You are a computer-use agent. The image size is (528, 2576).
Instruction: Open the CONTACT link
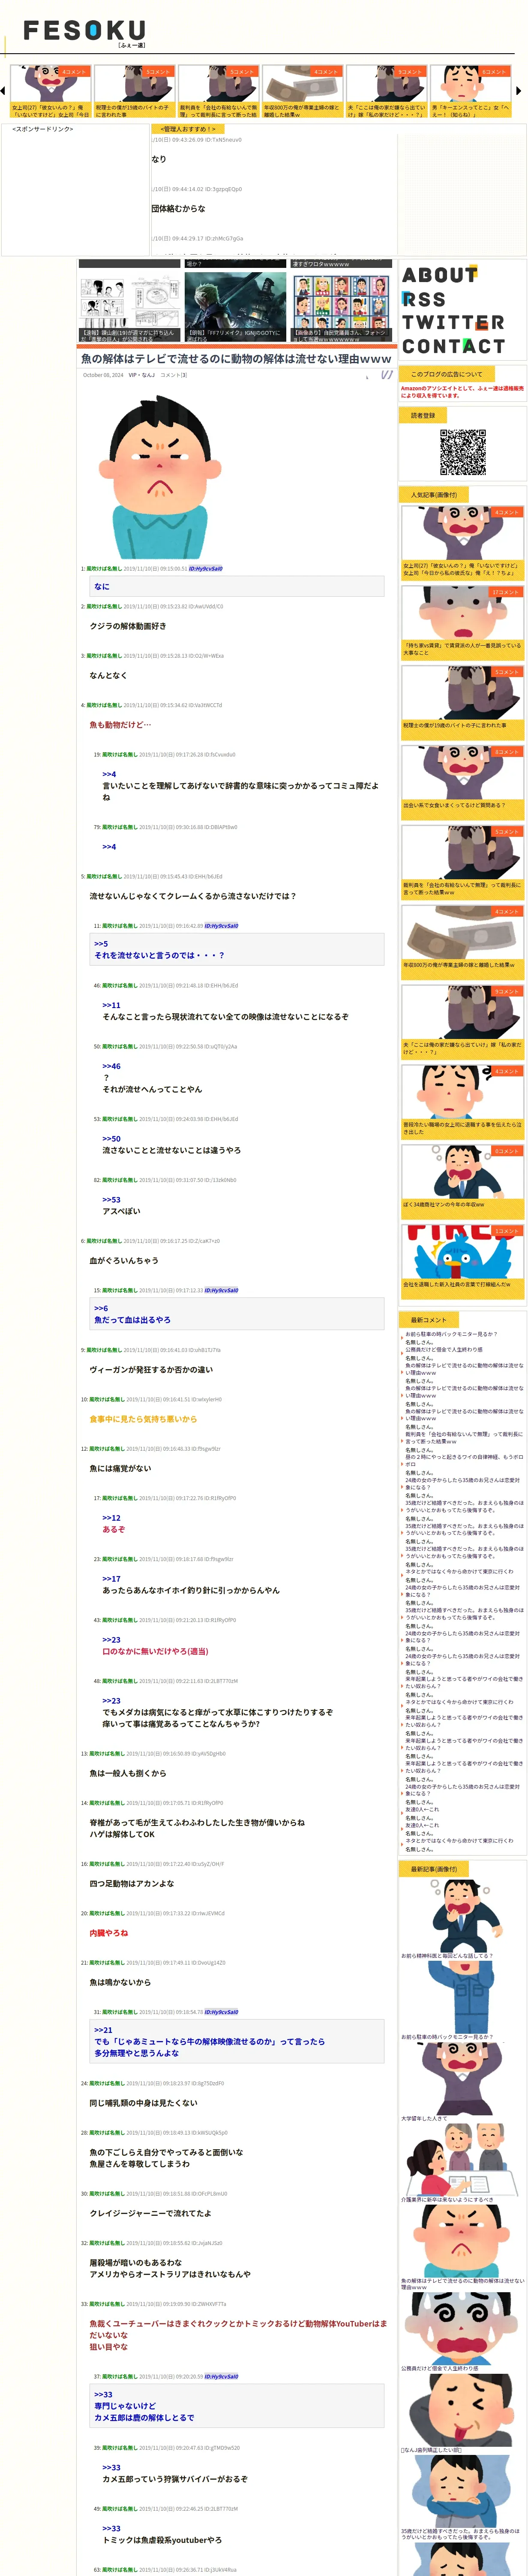point(453,346)
